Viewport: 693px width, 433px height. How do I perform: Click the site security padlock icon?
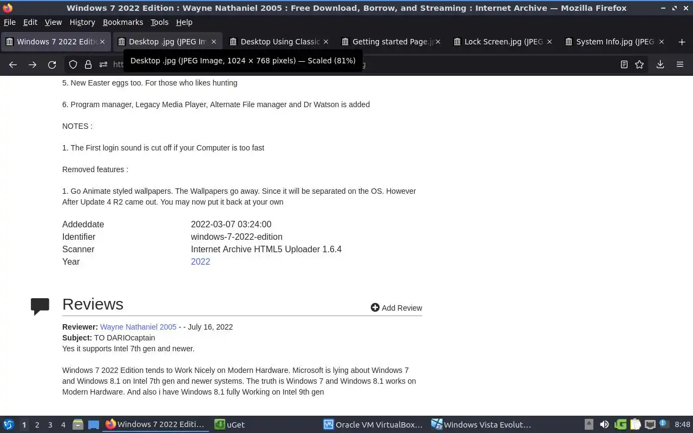88,64
